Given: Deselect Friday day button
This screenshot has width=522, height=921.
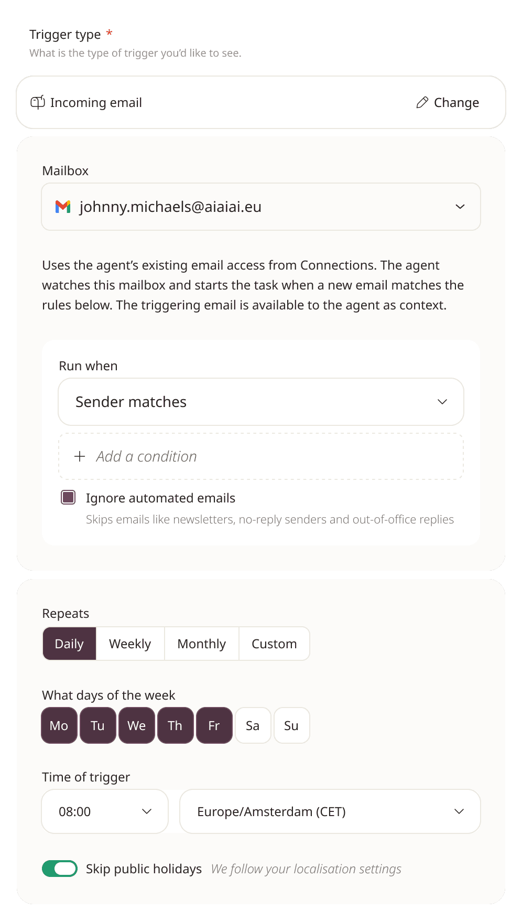Looking at the screenshot, I should [214, 725].
